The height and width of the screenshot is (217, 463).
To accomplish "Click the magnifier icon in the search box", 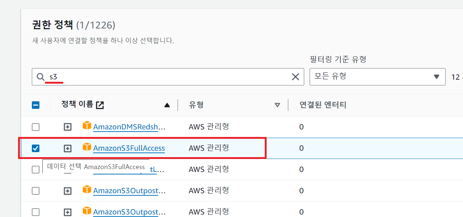I will click(x=41, y=77).
